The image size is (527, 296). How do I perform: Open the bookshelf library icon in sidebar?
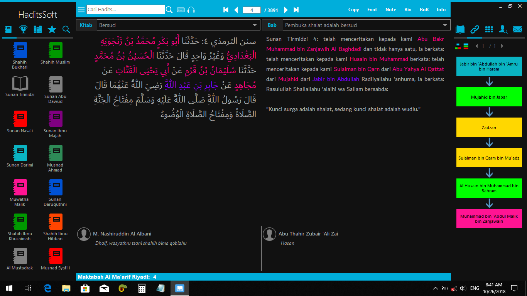pos(37,29)
